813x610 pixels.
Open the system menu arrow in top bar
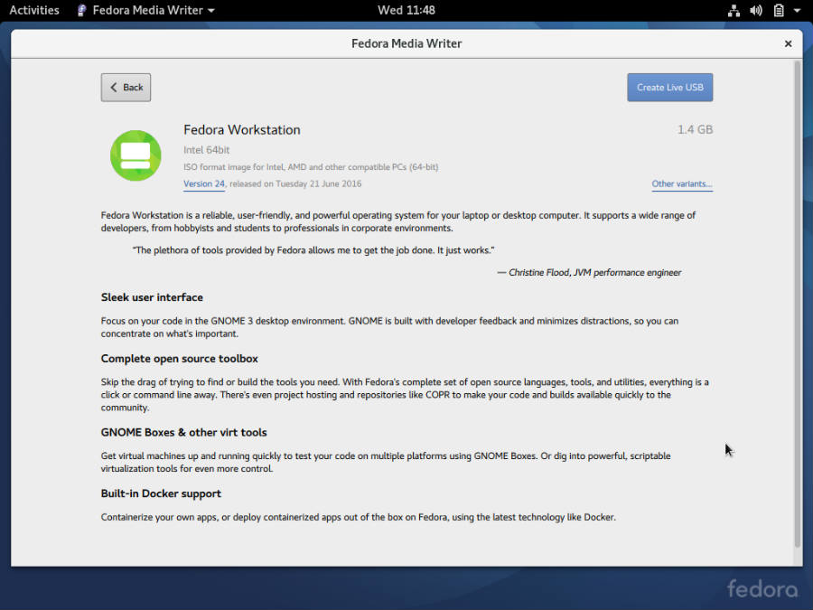[796, 11]
